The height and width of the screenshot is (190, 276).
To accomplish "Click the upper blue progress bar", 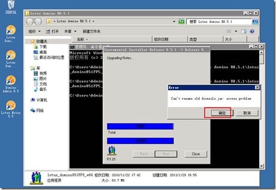I will [140, 126].
